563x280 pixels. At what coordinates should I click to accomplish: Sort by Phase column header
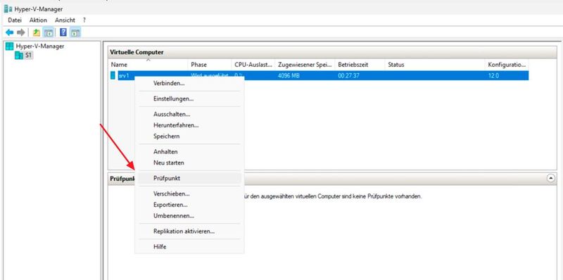coord(210,65)
